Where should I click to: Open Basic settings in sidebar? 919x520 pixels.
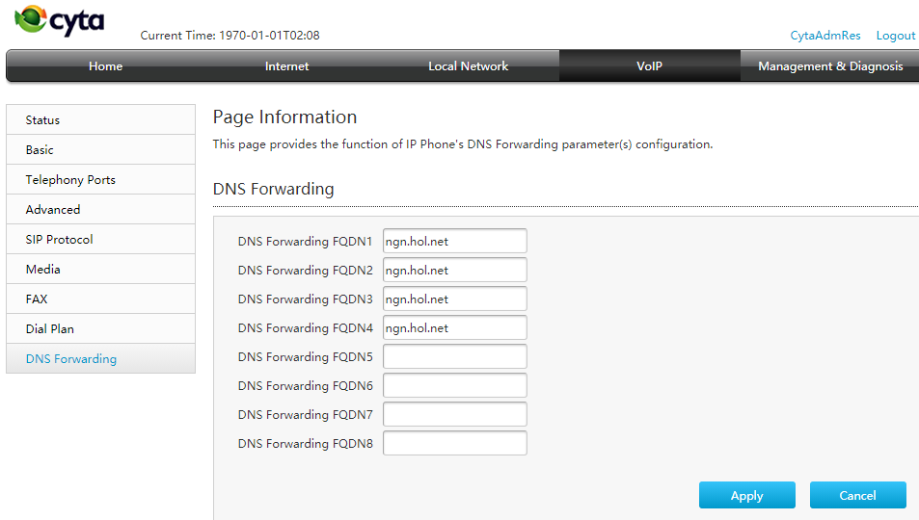pos(101,150)
